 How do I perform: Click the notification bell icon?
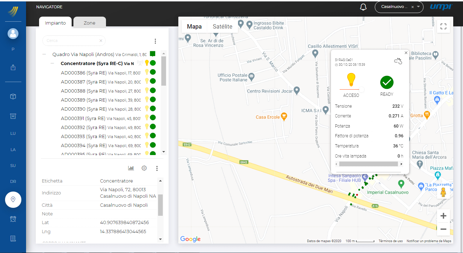(x=364, y=7)
